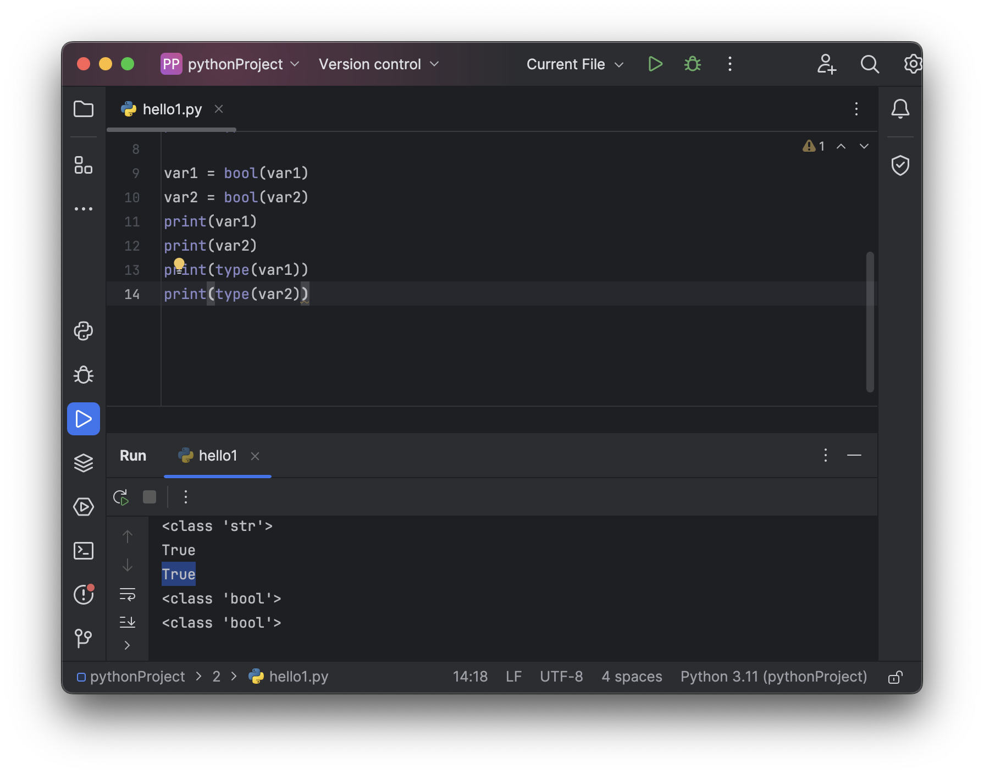Click the editor vertical scrollbar
Screen dimensions: 984x775
coord(870,322)
